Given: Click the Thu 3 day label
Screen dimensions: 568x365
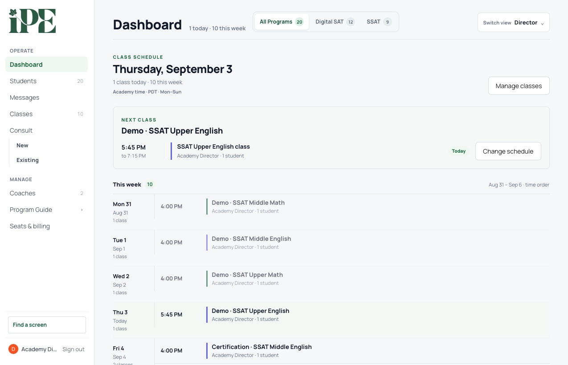Looking at the screenshot, I should [120, 312].
